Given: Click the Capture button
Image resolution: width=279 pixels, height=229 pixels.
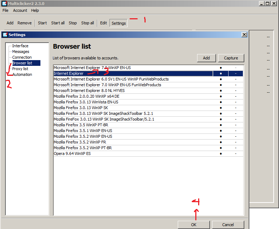Looking at the screenshot, I should (231, 58).
